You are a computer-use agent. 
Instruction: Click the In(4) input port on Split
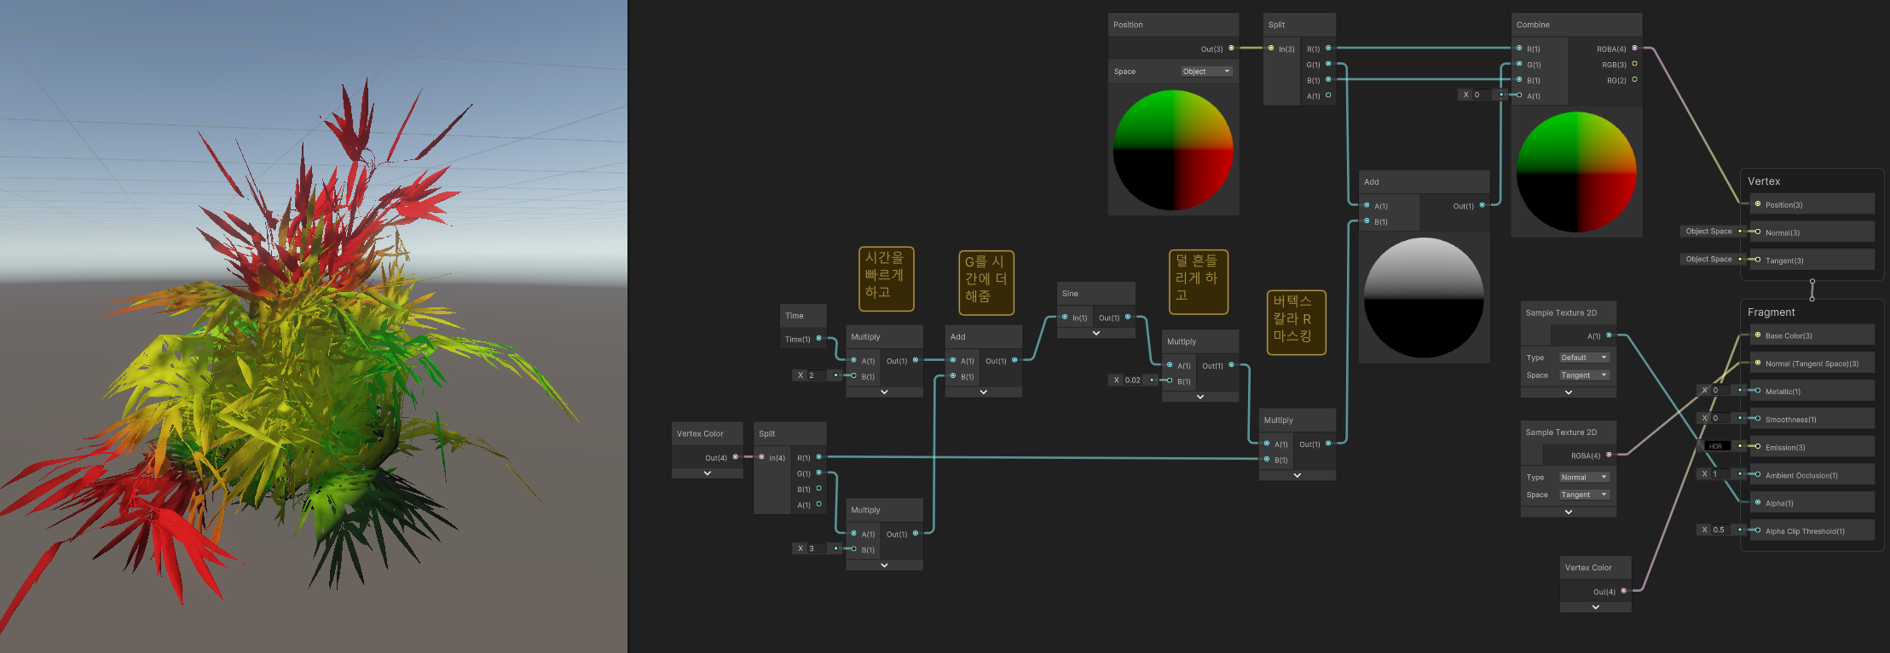tap(761, 457)
